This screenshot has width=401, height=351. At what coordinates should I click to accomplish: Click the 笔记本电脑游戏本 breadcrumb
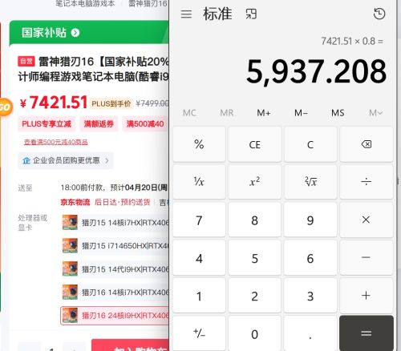[85, 3]
